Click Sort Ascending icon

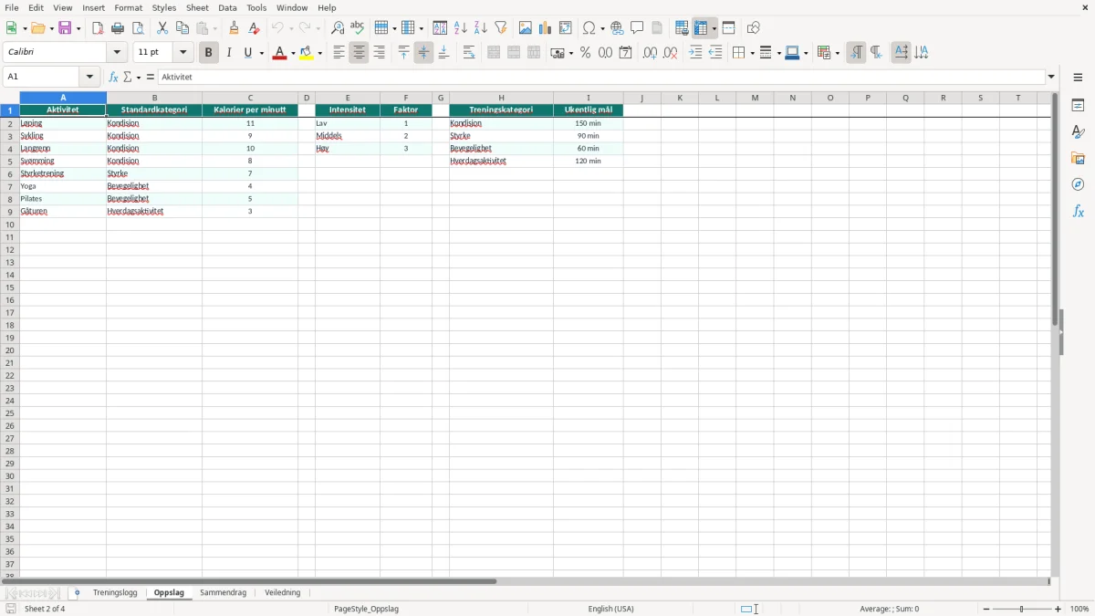click(461, 28)
